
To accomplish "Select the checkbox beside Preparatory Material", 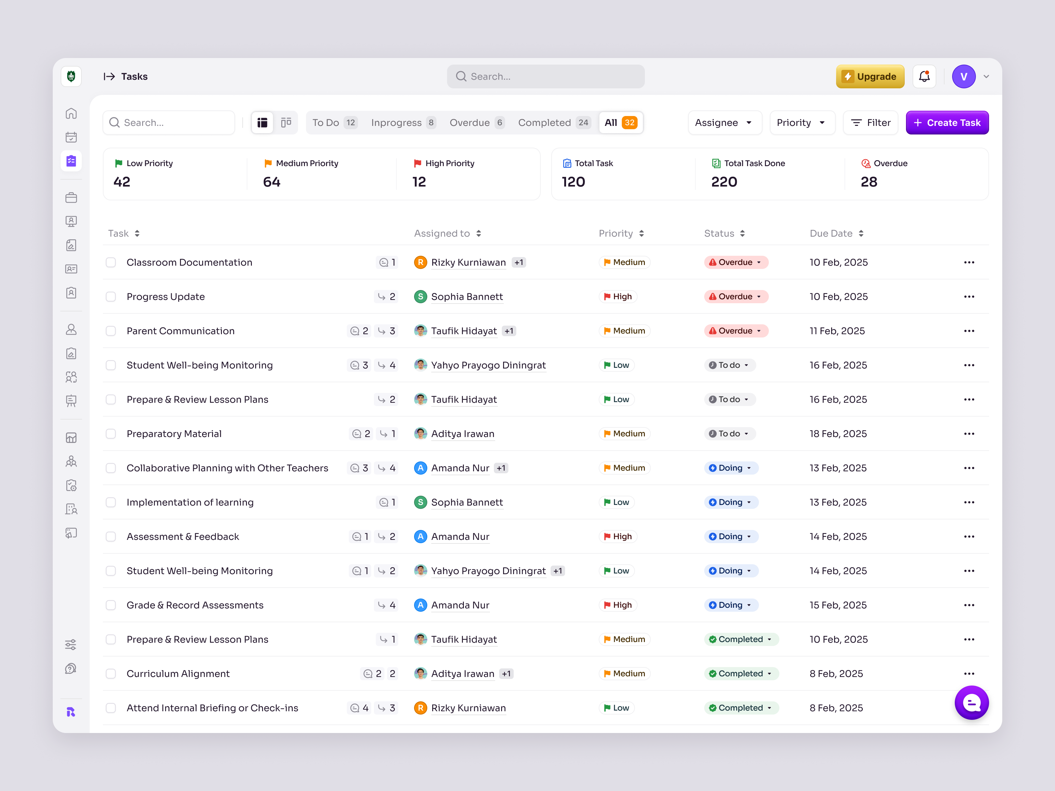I will click(111, 433).
